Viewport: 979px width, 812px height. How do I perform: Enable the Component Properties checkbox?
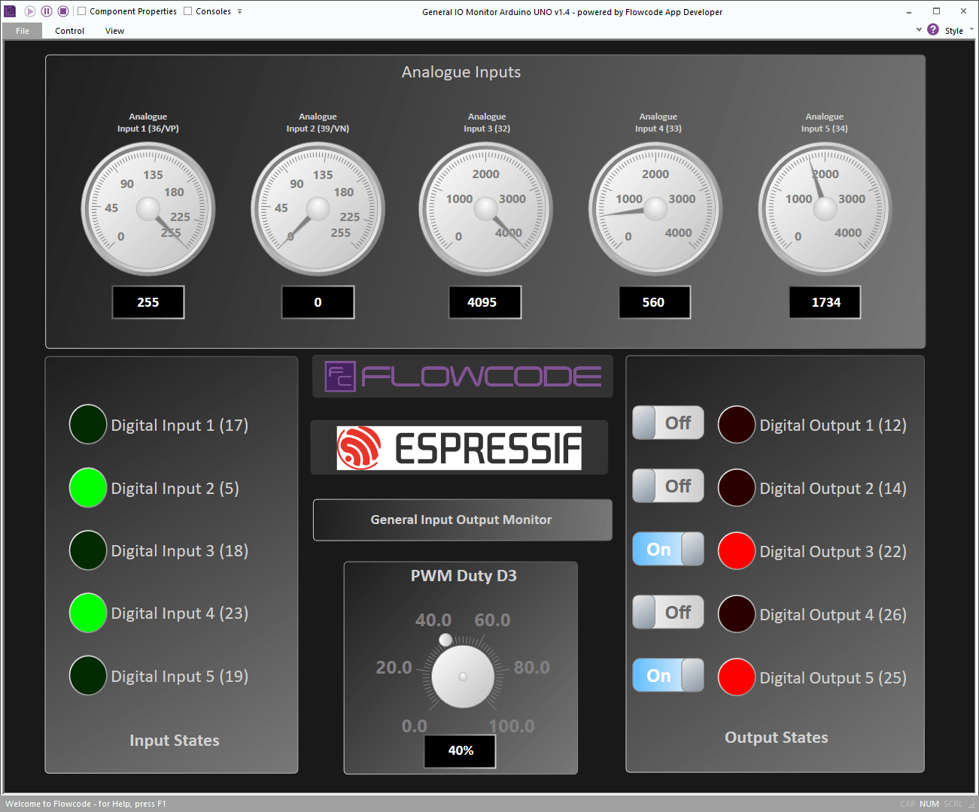click(81, 11)
